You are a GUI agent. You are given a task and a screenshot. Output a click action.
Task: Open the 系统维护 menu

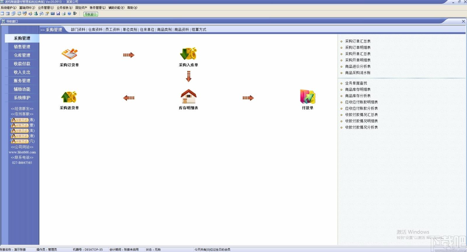[x=8, y=8]
